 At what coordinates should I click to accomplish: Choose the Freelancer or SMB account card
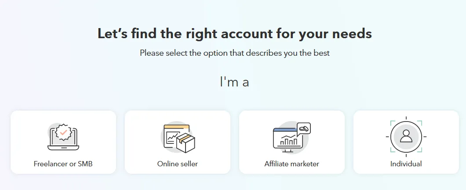[x=63, y=142]
